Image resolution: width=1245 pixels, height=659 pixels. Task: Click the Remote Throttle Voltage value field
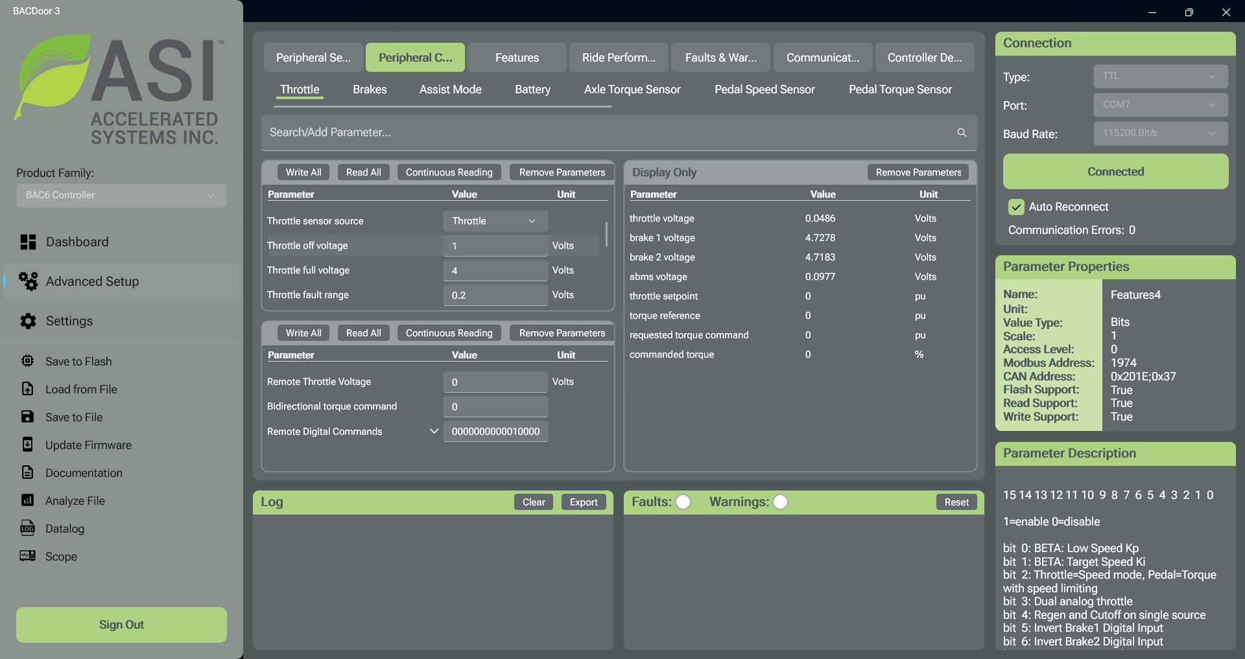tap(495, 382)
